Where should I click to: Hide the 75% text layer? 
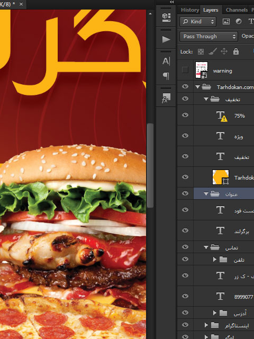click(x=185, y=115)
